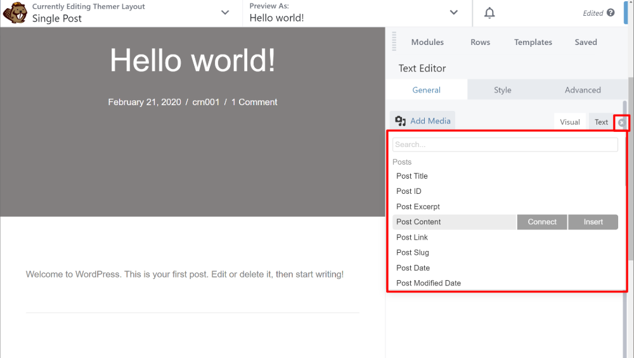Viewport: 634px width, 358px height.
Task: Open the Saved tab
Action: [x=585, y=42]
